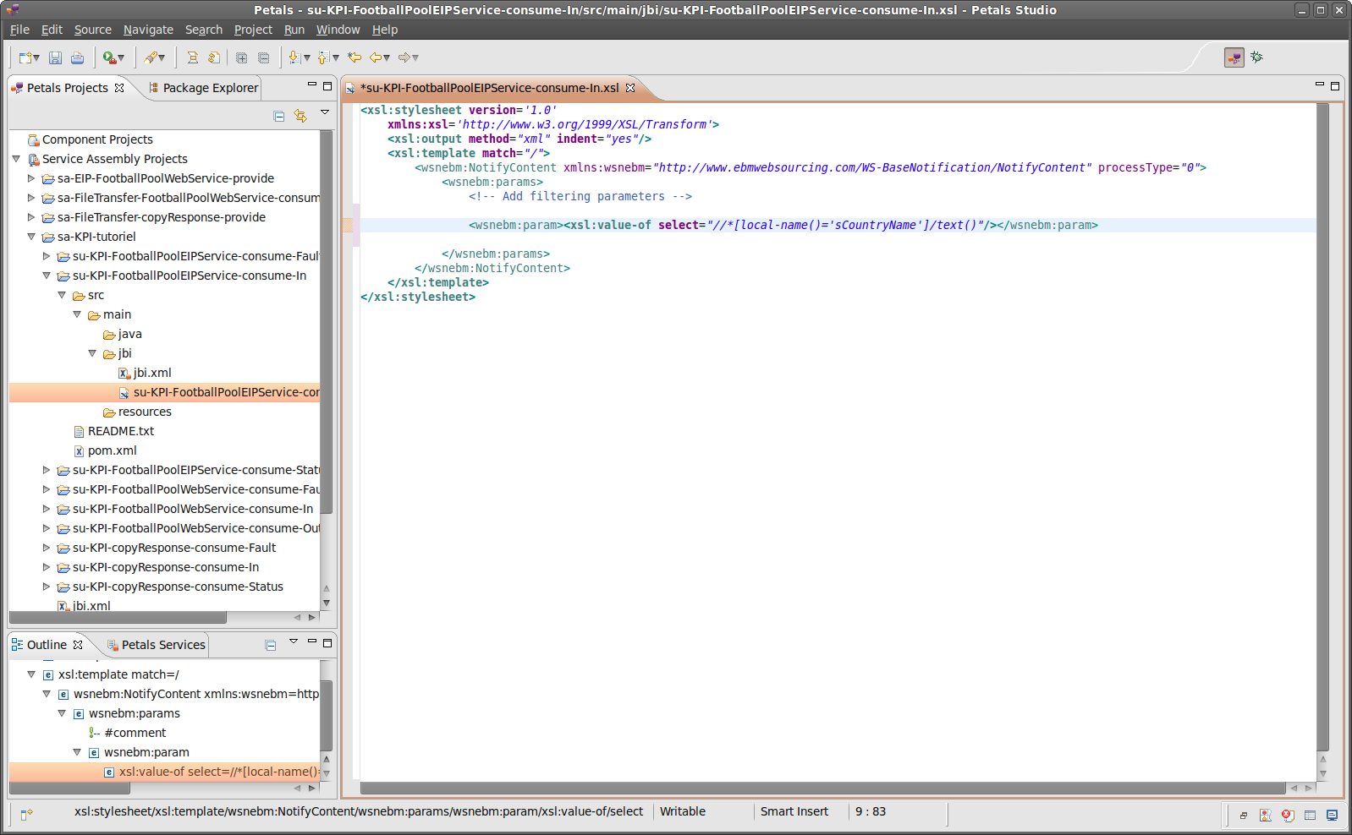Click the Save toolbar icon
1352x835 pixels.
coord(55,57)
